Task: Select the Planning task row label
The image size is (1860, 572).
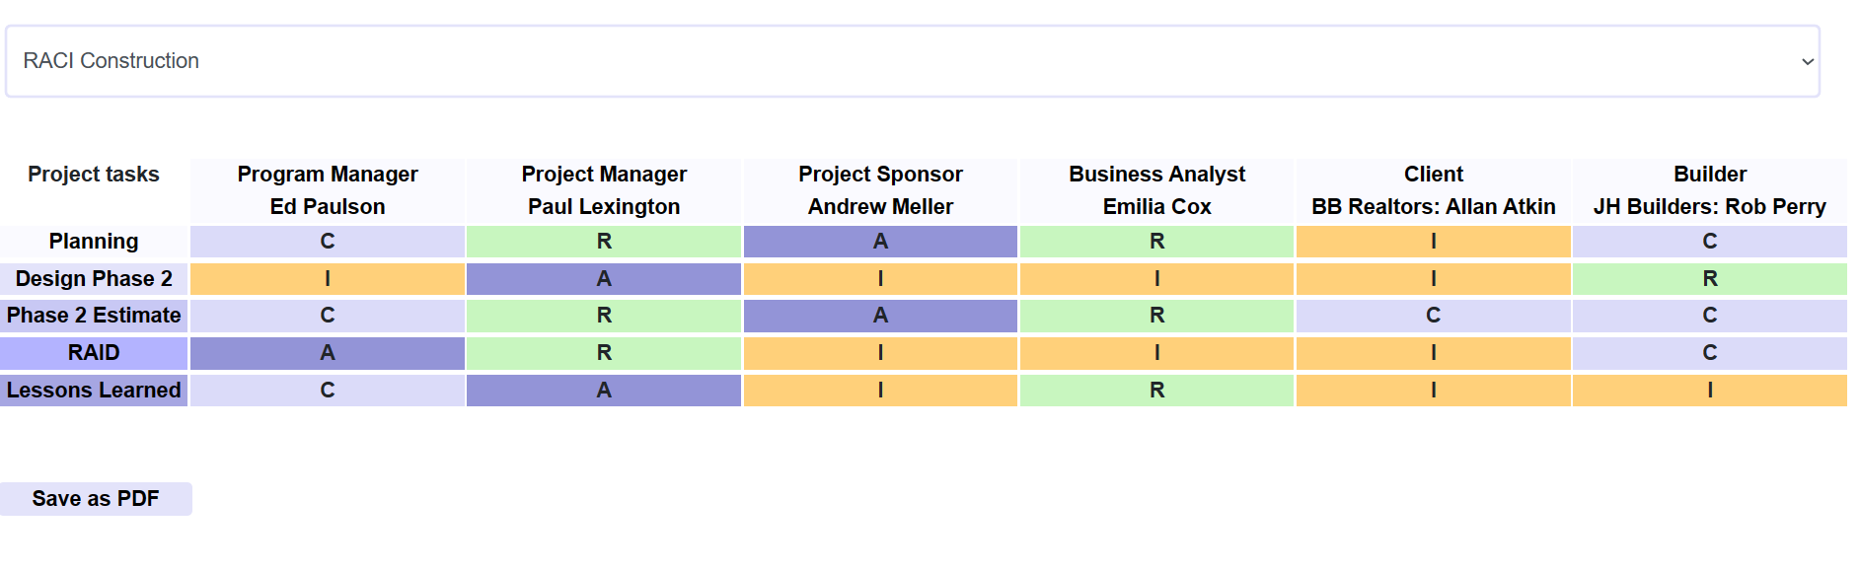Action: click(94, 242)
